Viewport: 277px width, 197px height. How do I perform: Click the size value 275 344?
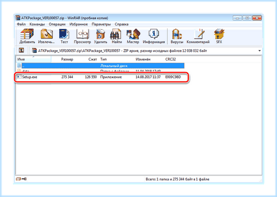(67, 77)
